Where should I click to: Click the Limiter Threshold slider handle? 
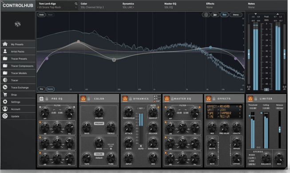click(250, 116)
